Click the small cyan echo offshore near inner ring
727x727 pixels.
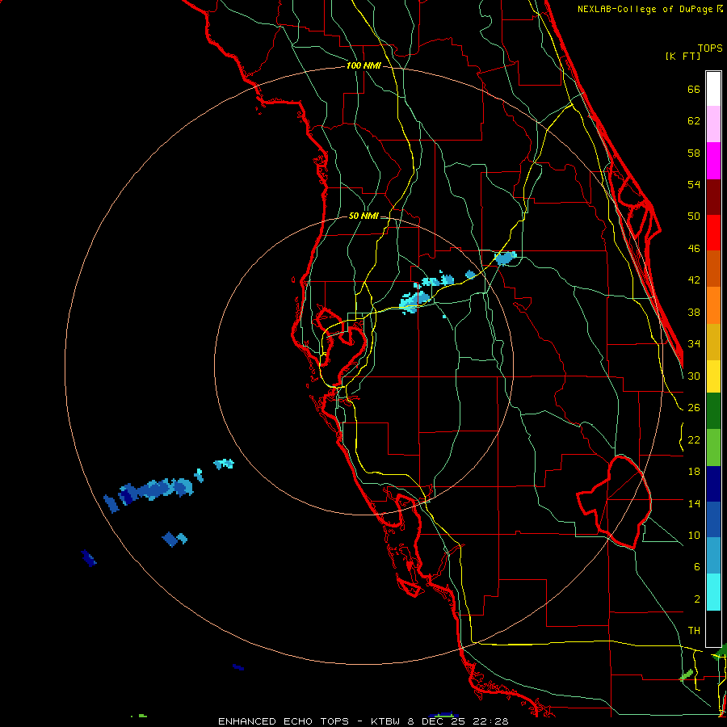pos(224,464)
